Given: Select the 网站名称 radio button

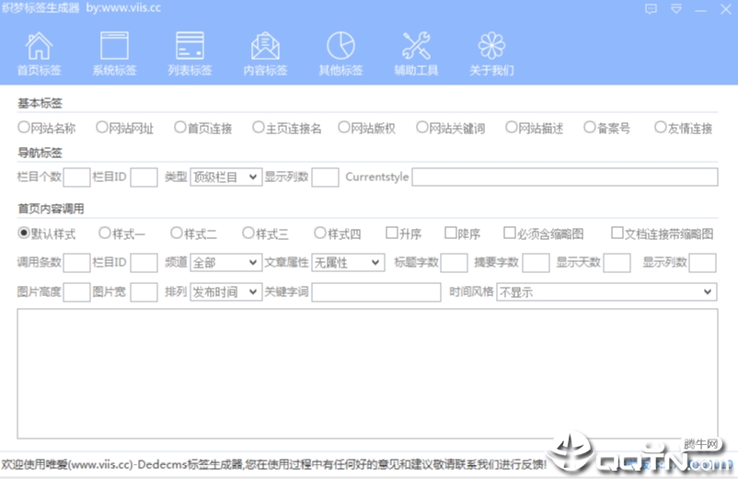Looking at the screenshot, I should (24, 127).
